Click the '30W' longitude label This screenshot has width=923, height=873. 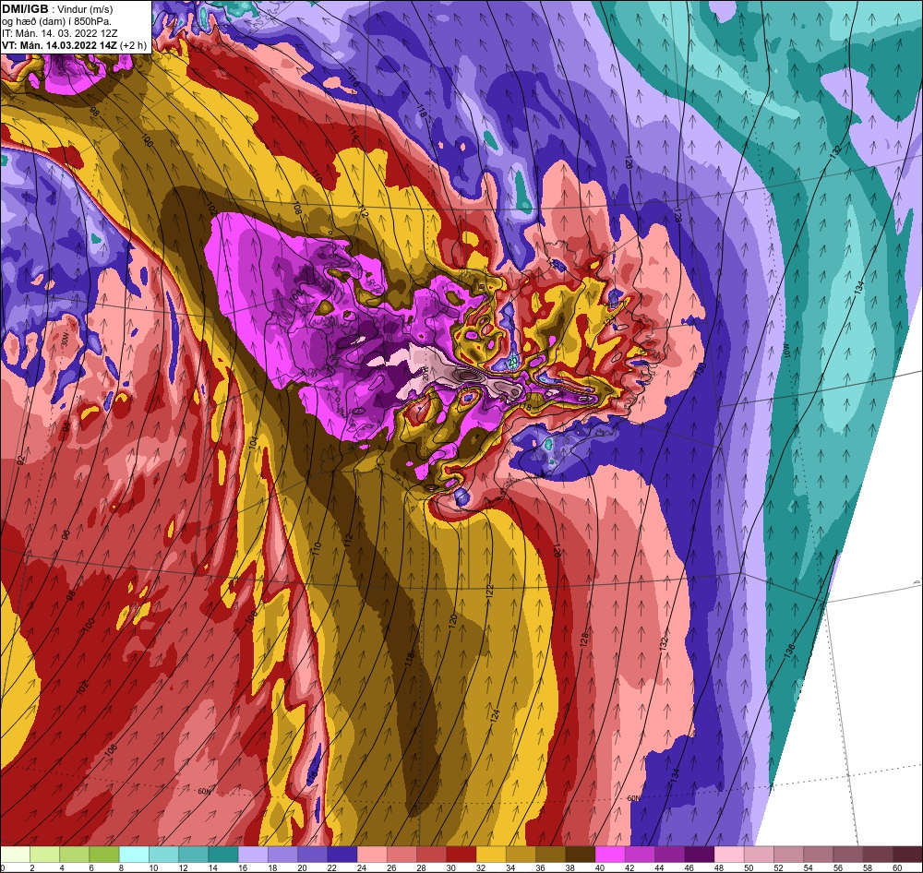[x=66, y=340]
